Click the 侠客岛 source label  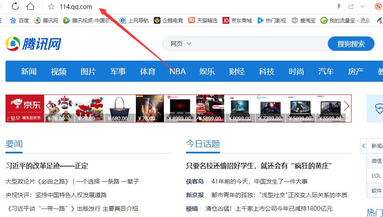point(194,181)
